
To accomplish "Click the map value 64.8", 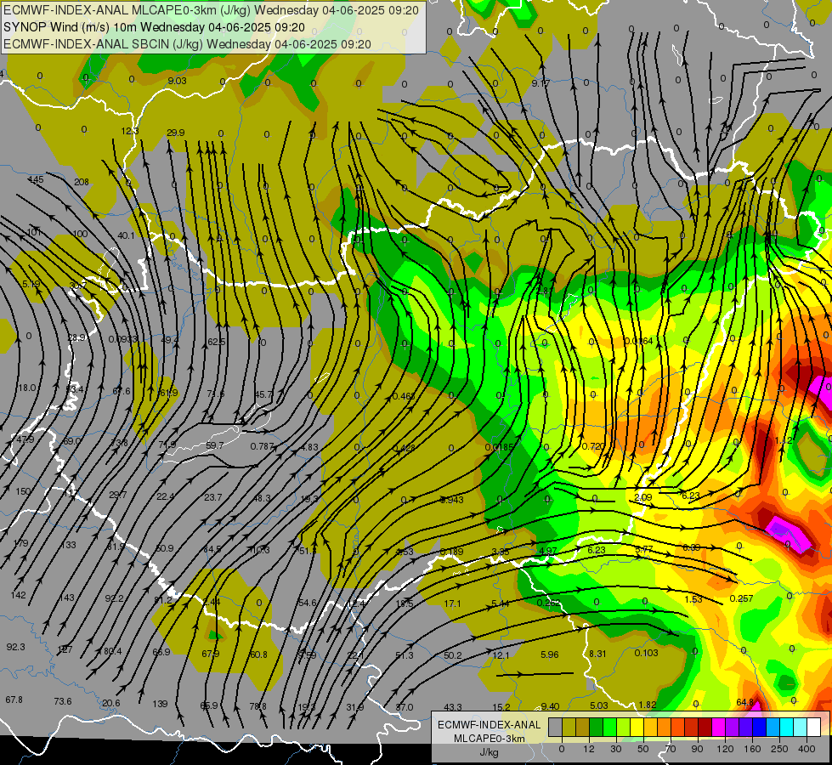I will pyautogui.click(x=745, y=702).
